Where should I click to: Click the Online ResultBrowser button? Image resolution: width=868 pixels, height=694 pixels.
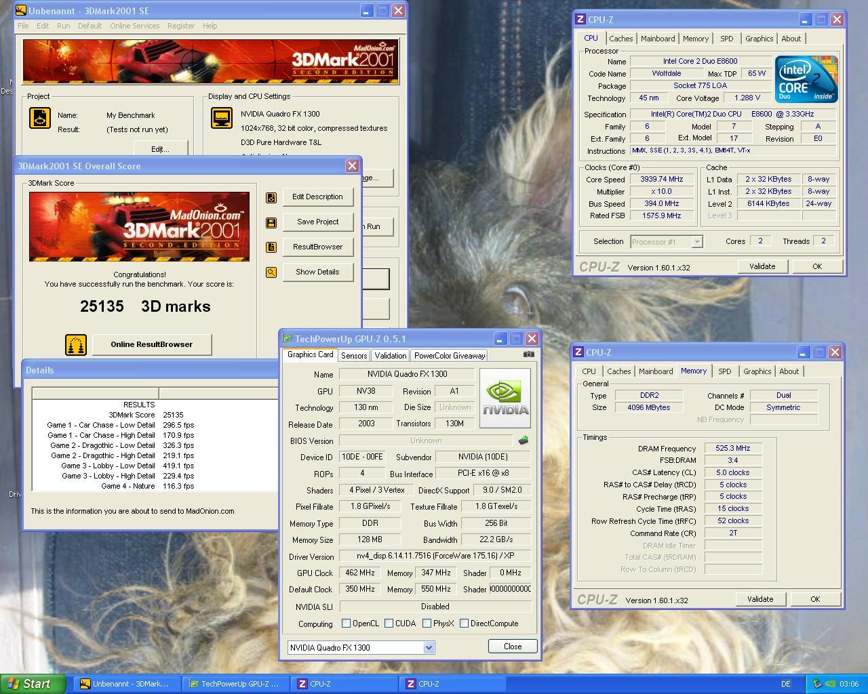152,345
